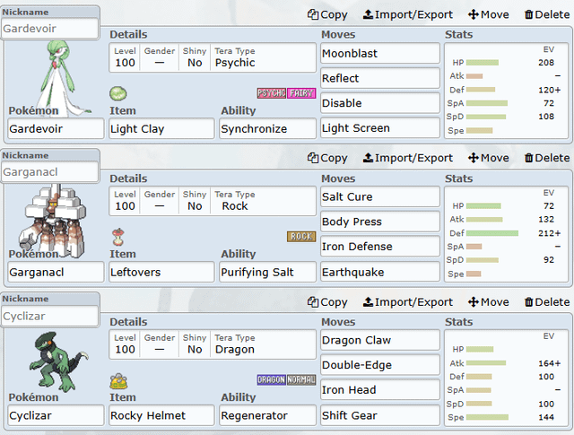Open Garganacl's stats panel showing 212+ Def

coord(506,234)
